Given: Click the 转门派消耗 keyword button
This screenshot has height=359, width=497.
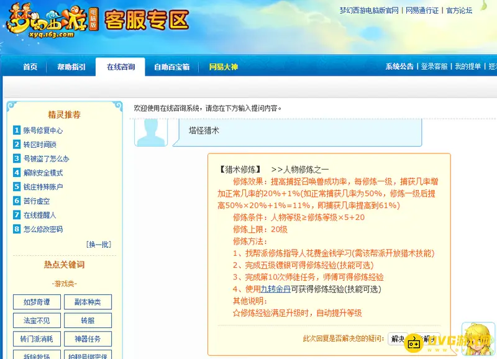Looking at the screenshot, I should tap(37, 339).
